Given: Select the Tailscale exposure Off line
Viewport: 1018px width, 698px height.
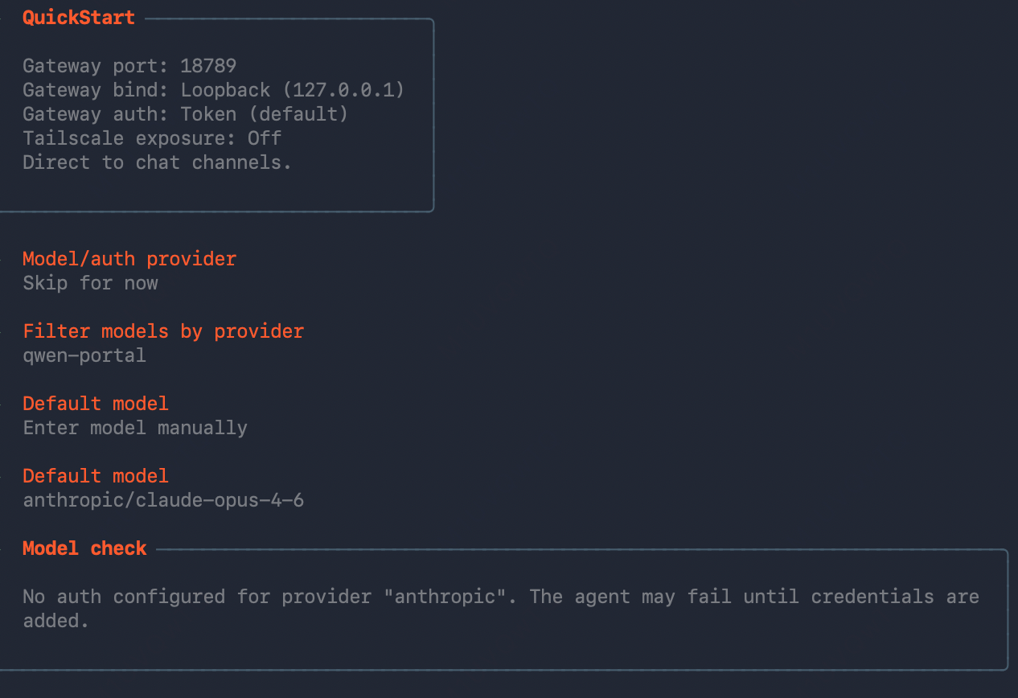Looking at the screenshot, I should pos(152,138).
